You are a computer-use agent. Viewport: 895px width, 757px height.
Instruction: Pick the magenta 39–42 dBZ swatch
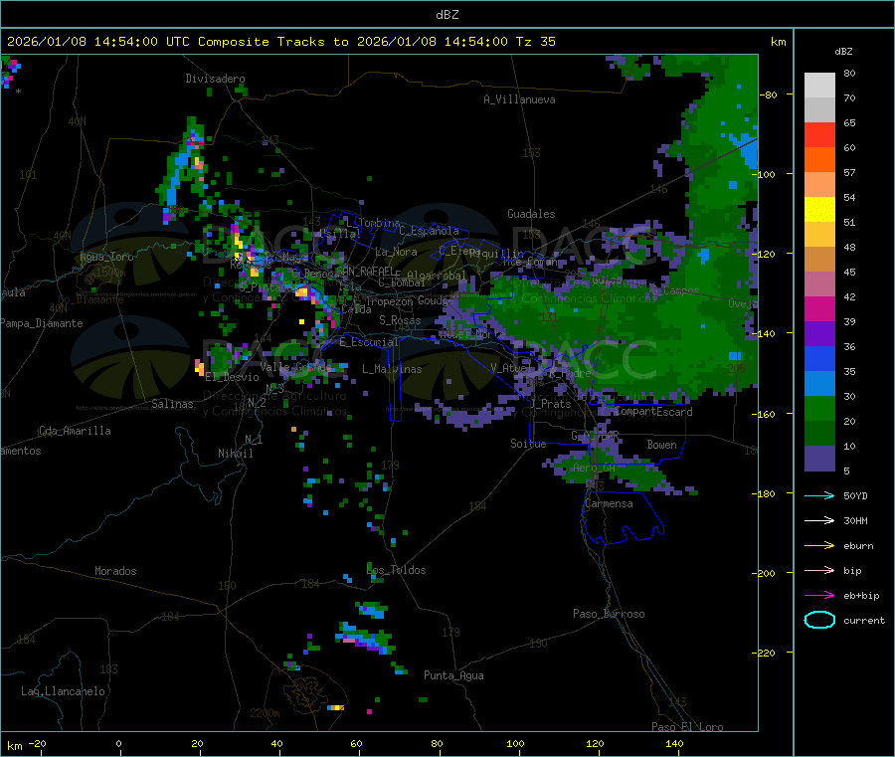819,308
